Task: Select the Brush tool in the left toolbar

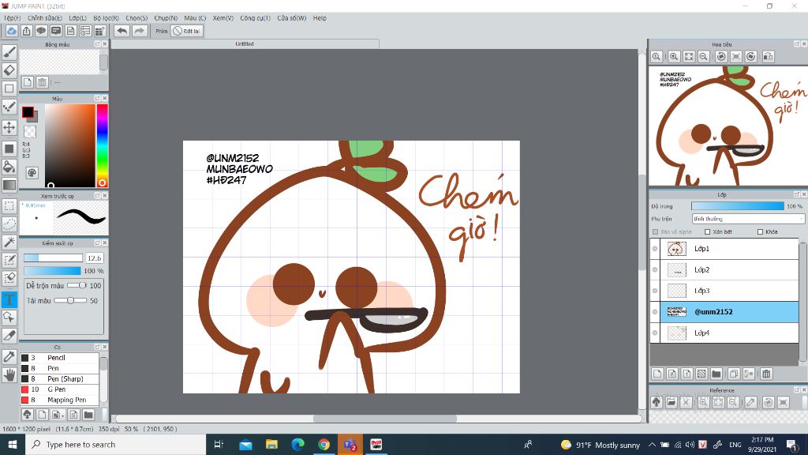Action: point(9,52)
